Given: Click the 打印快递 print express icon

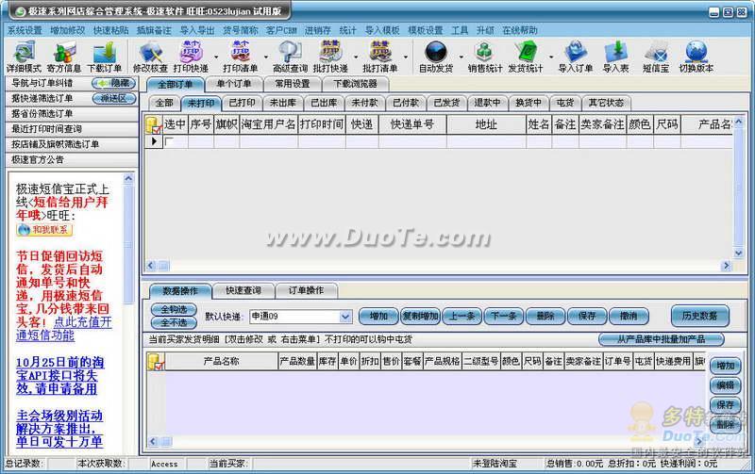Looking at the screenshot, I should 191,57.
